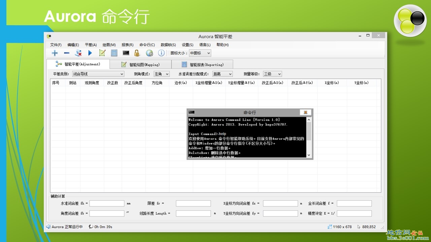
Task: Click the X坐标方向闭合差 fx input field
Action: 280,203
